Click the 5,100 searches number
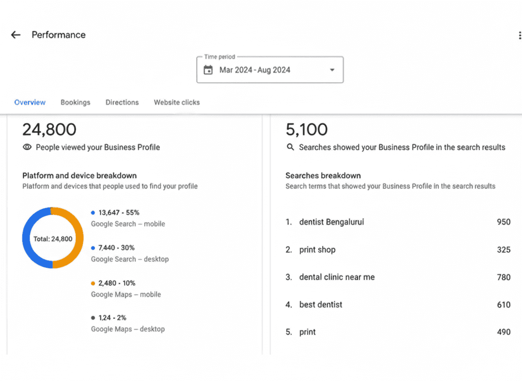 [x=306, y=129]
